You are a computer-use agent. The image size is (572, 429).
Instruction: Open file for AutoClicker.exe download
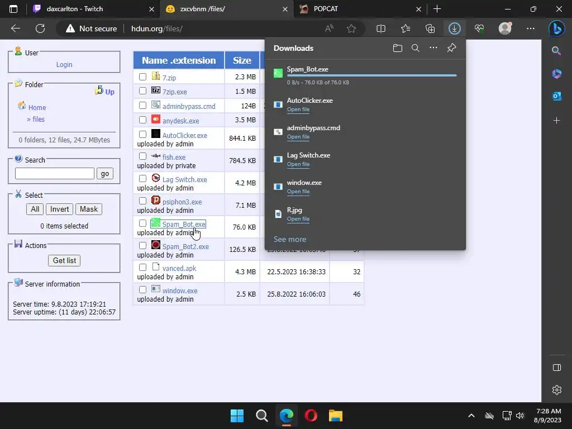[298, 109]
